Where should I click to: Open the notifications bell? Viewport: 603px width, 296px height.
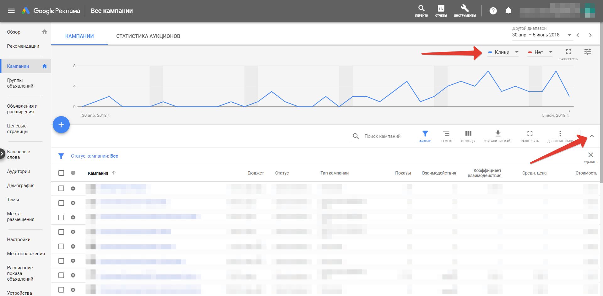pyautogui.click(x=508, y=11)
